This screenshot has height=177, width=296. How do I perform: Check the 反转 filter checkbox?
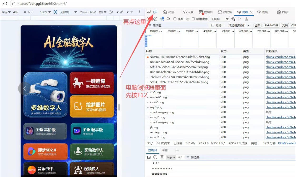(213, 25)
